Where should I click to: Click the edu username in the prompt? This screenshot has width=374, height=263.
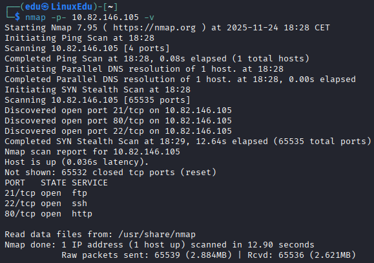(x=33, y=6)
